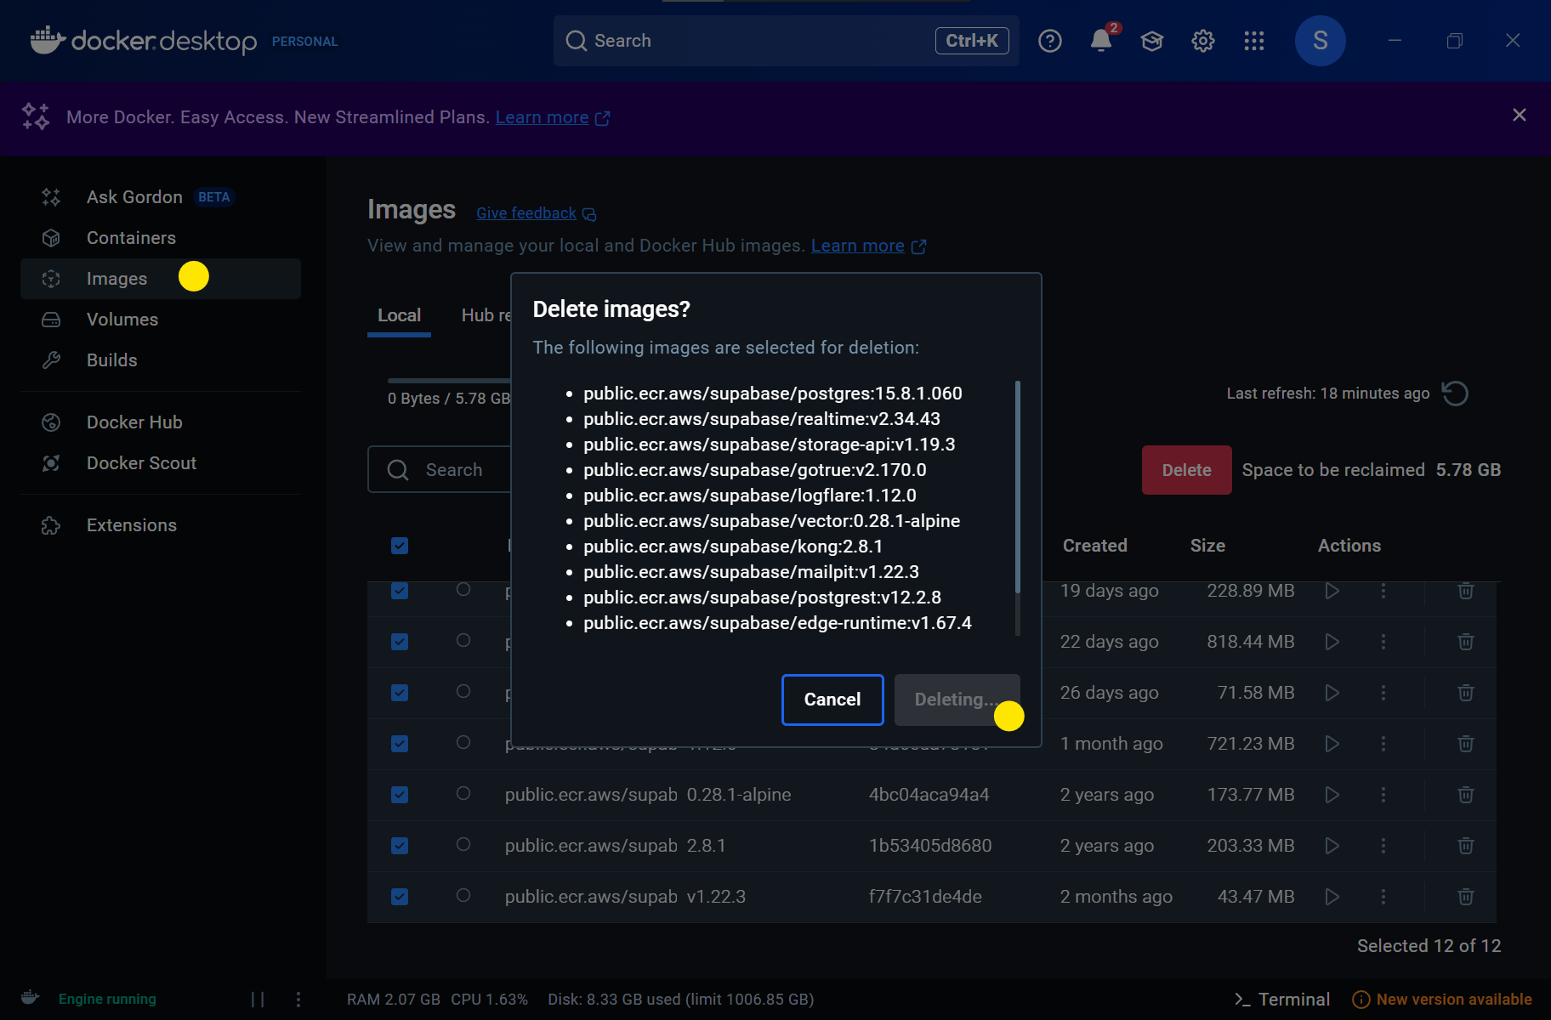Uncheck the v1.22.3 image checkbox

point(400,897)
